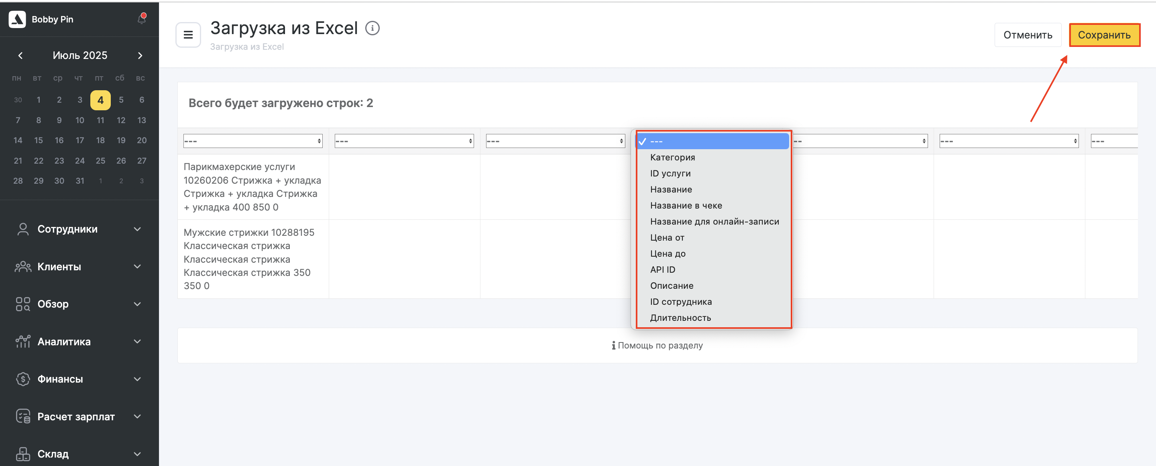Select July 21 in calendar
The width and height of the screenshot is (1156, 466).
click(18, 160)
